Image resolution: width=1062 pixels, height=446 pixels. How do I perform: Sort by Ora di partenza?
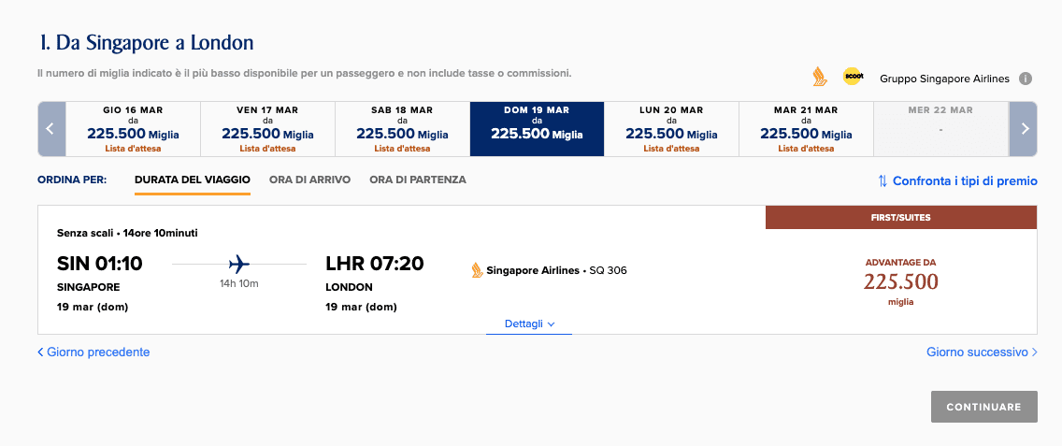(x=418, y=180)
